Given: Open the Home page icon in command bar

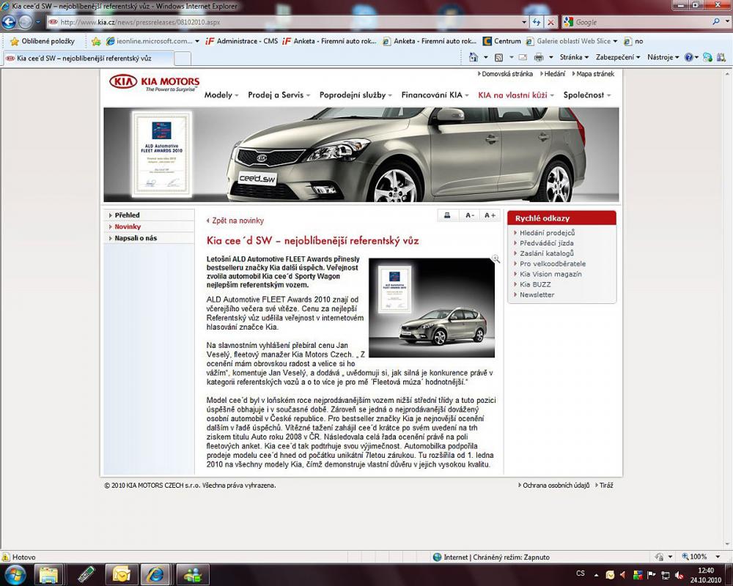Looking at the screenshot, I should coord(473,57).
